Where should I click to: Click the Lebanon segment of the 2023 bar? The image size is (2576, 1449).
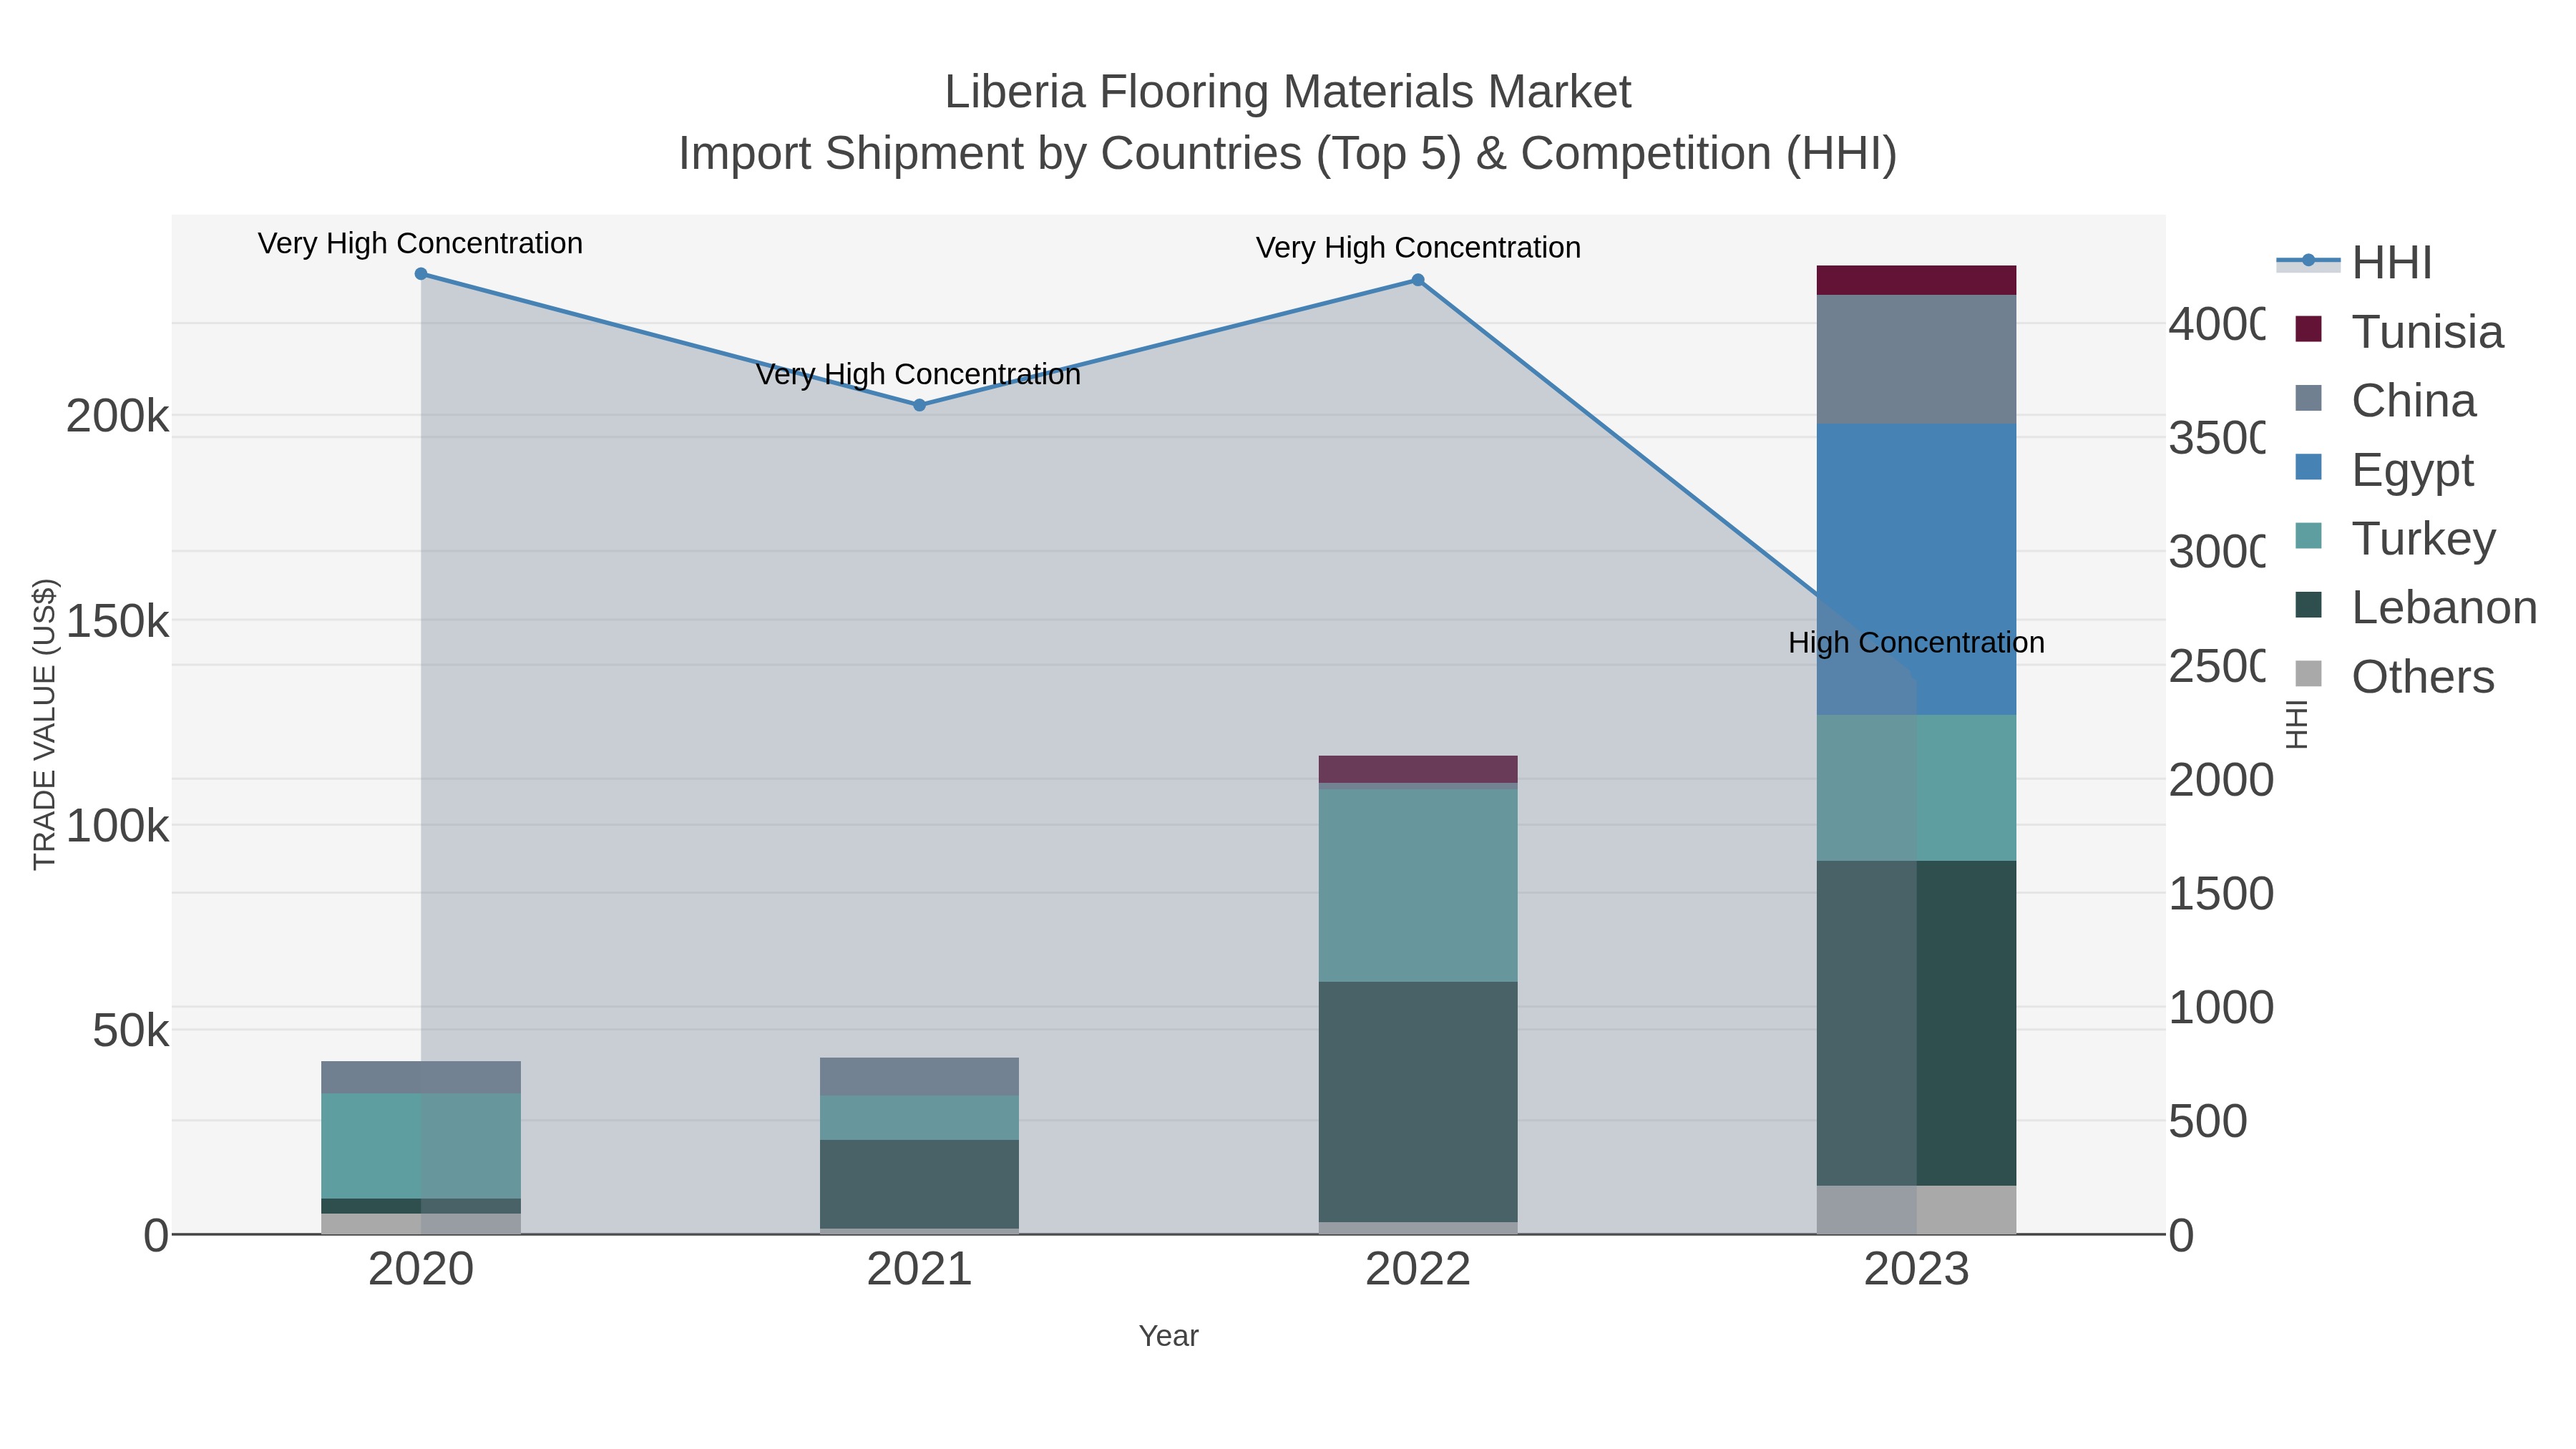(1916, 1023)
